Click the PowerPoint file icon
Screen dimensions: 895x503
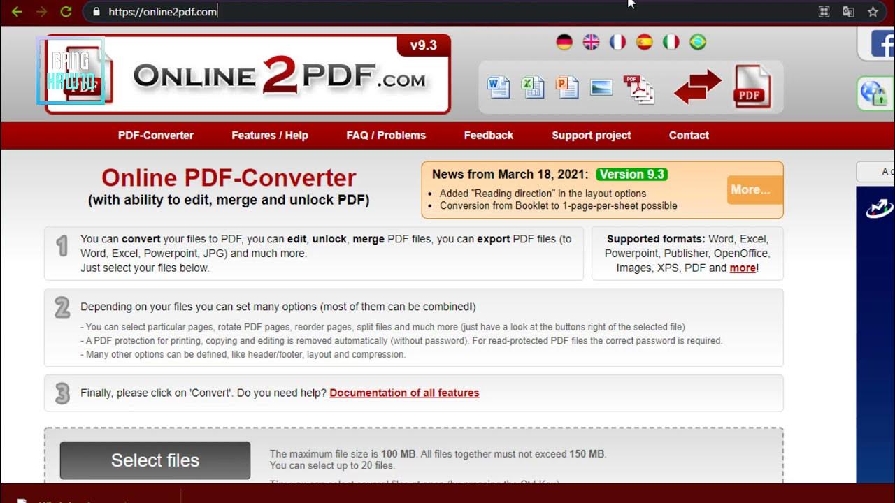[566, 87]
